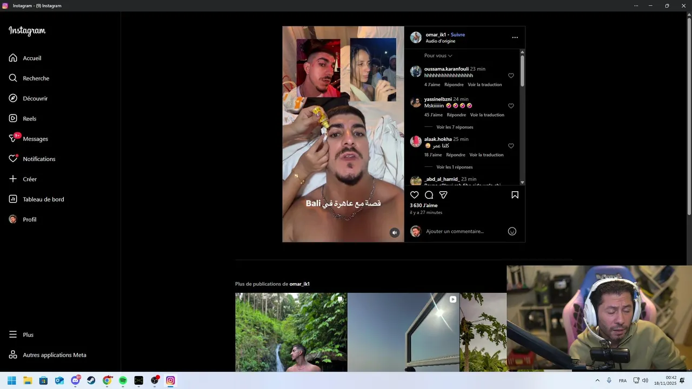The height and width of the screenshot is (389, 692).
Task: Reply to alaak.hokha's comment
Action: [x=456, y=155]
